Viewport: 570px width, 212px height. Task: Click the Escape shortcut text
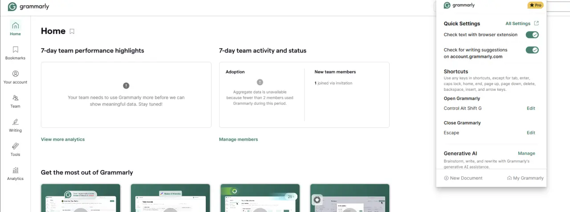point(452,133)
